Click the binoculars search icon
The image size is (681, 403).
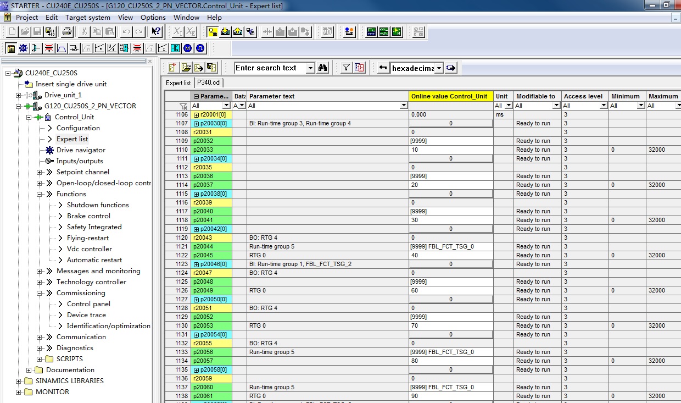323,68
